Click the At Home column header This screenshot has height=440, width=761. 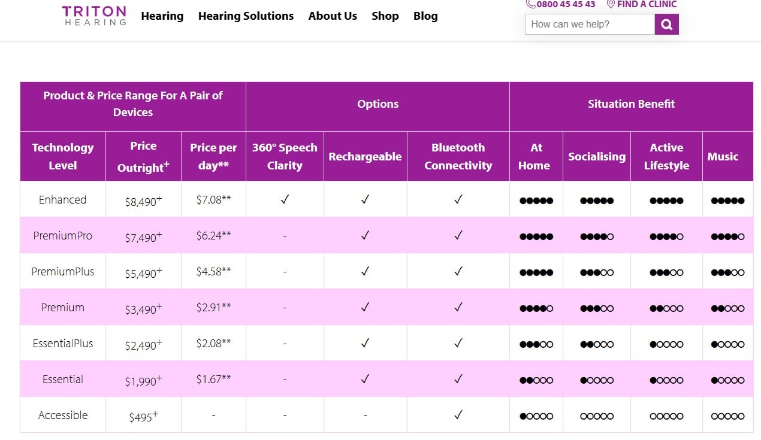536,156
